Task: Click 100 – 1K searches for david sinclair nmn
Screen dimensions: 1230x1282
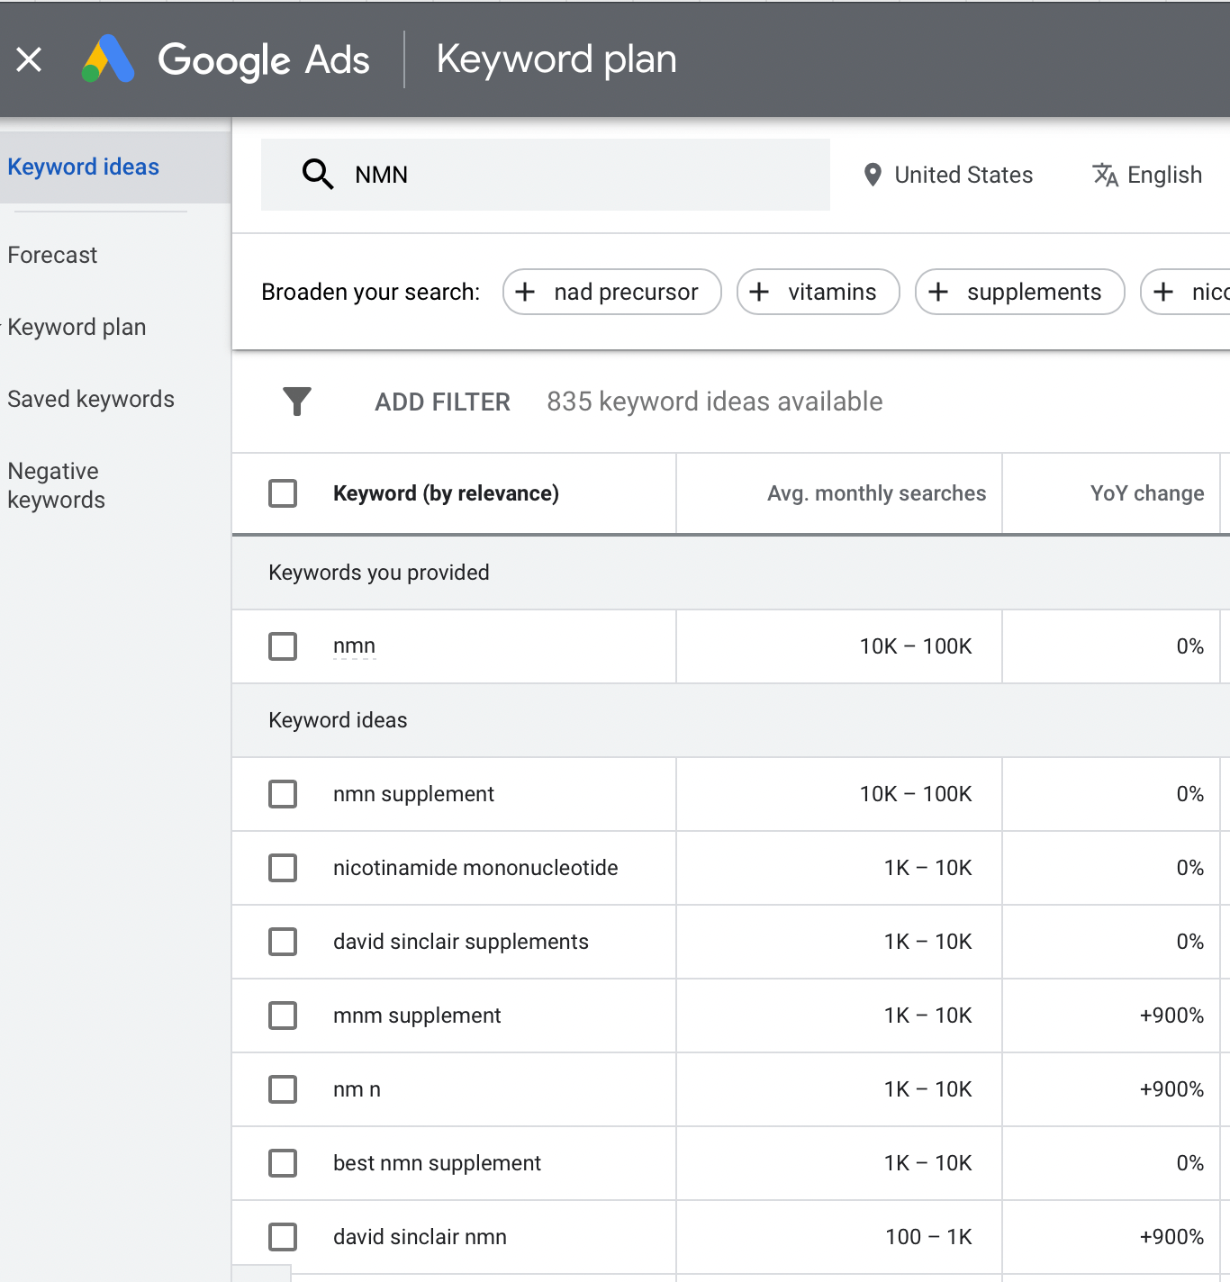Action: (x=928, y=1237)
